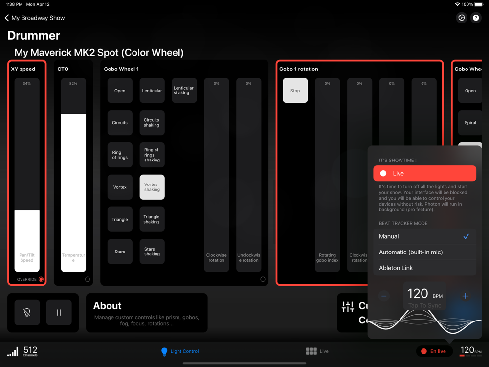Toggle the Gobo Wheel 1 override circle
The height and width of the screenshot is (367, 489).
(x=263, y=279)
